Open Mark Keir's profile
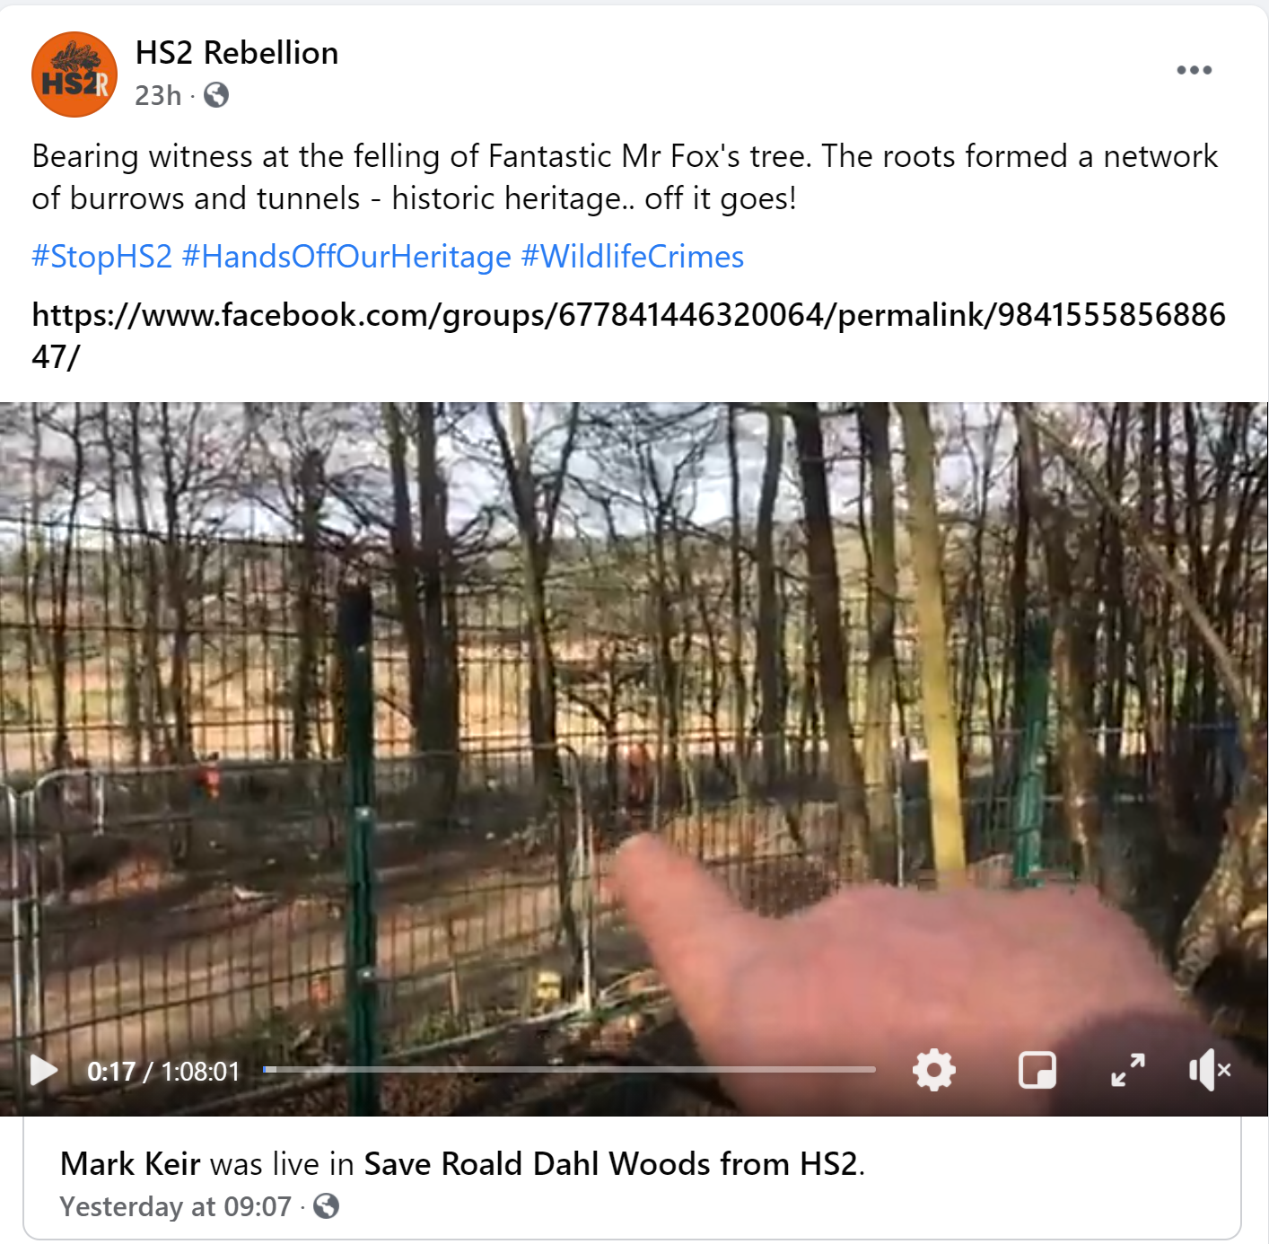Screen dimensions: 1269x1244 130,1164
